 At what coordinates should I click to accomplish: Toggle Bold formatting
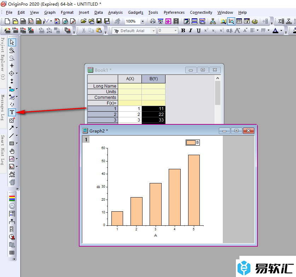(183, 30)
